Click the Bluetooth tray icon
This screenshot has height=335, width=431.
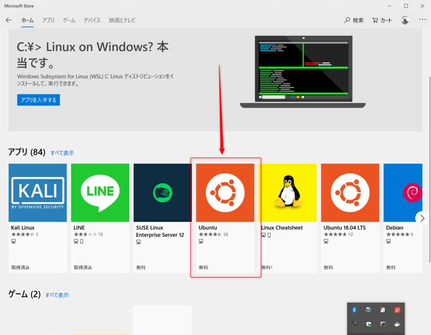point(354,310)
